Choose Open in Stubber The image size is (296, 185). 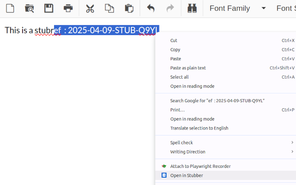click(x=226, y=175)
